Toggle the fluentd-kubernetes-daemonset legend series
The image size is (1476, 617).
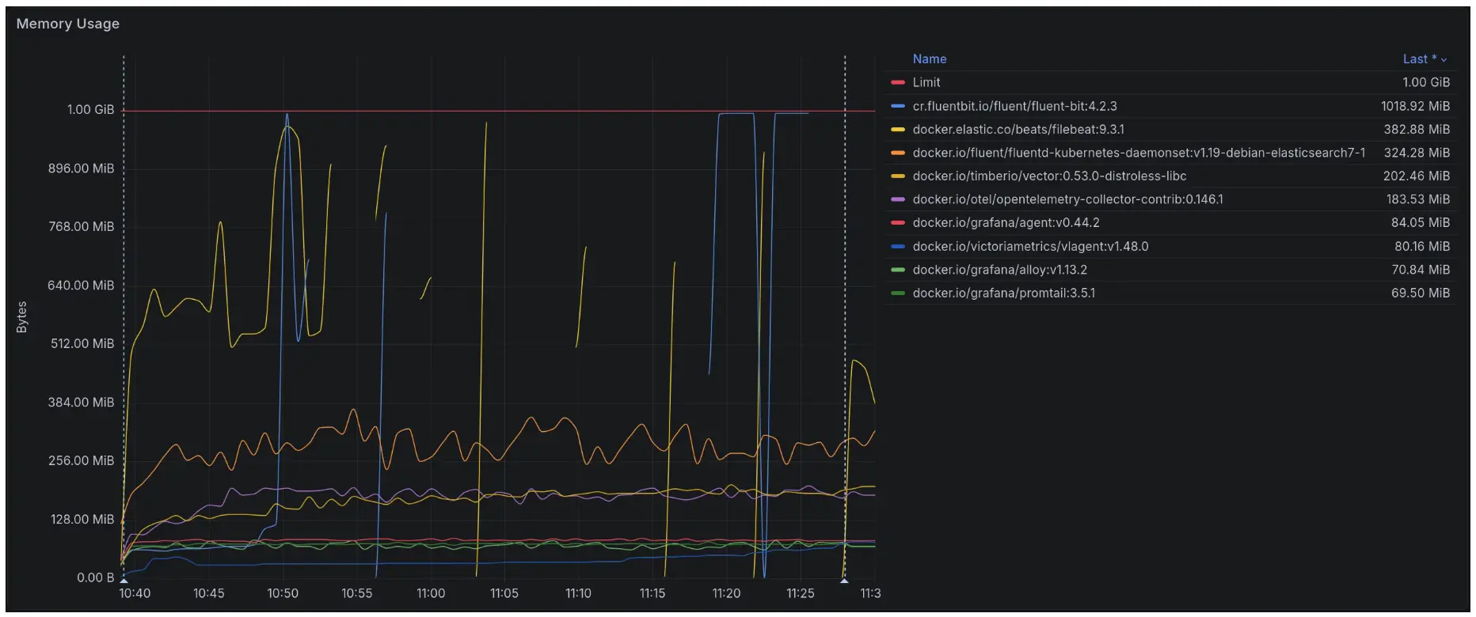[x=1139, y=153]
